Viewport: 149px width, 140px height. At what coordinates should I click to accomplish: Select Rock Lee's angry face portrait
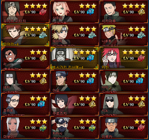click(x=11, y=58)
